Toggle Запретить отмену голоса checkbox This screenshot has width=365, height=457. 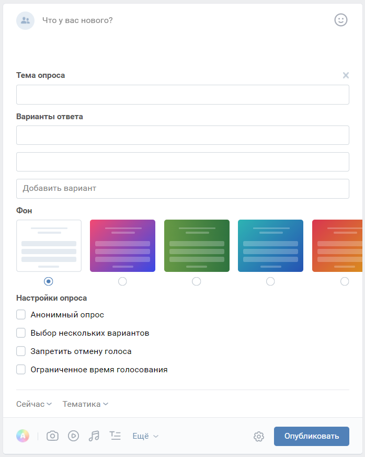click(x=21, y=351)
